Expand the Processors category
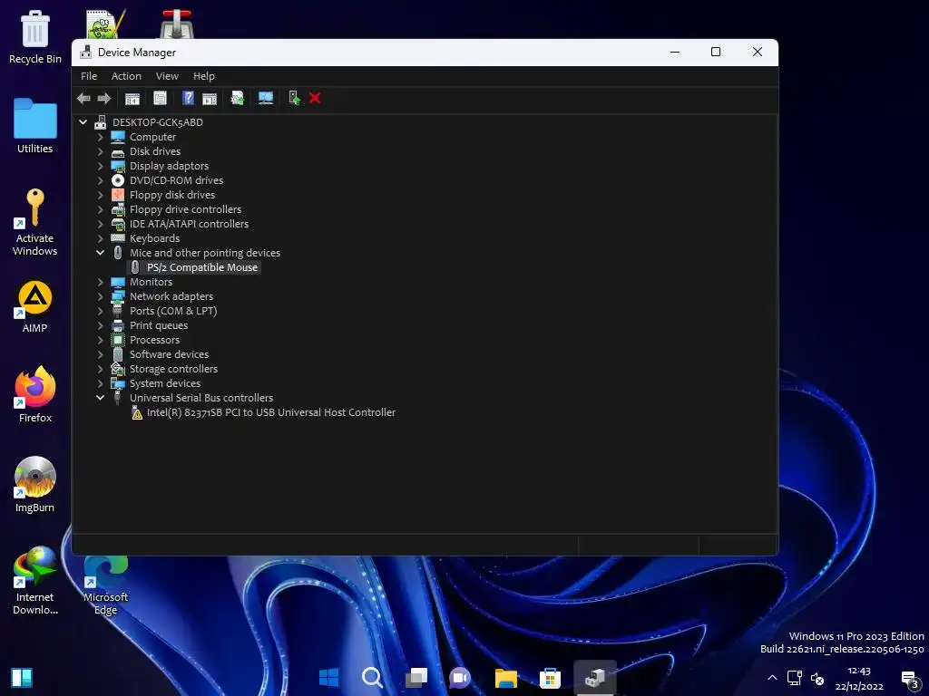This screenshot has height=696, width=929. tap(100, 340)
